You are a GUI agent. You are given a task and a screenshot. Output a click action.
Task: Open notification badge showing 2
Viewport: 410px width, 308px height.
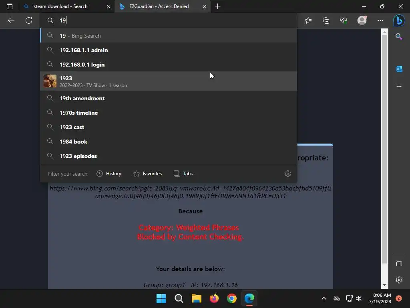click(398, 298)
